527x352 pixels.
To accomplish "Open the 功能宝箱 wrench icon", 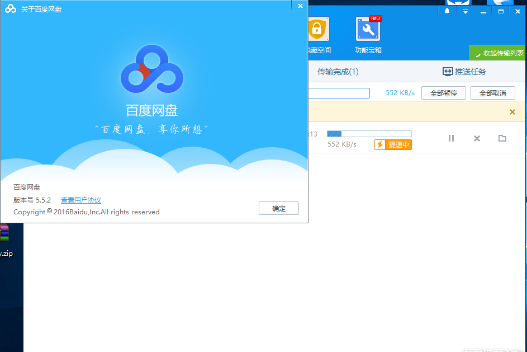I will coord(368,29).
